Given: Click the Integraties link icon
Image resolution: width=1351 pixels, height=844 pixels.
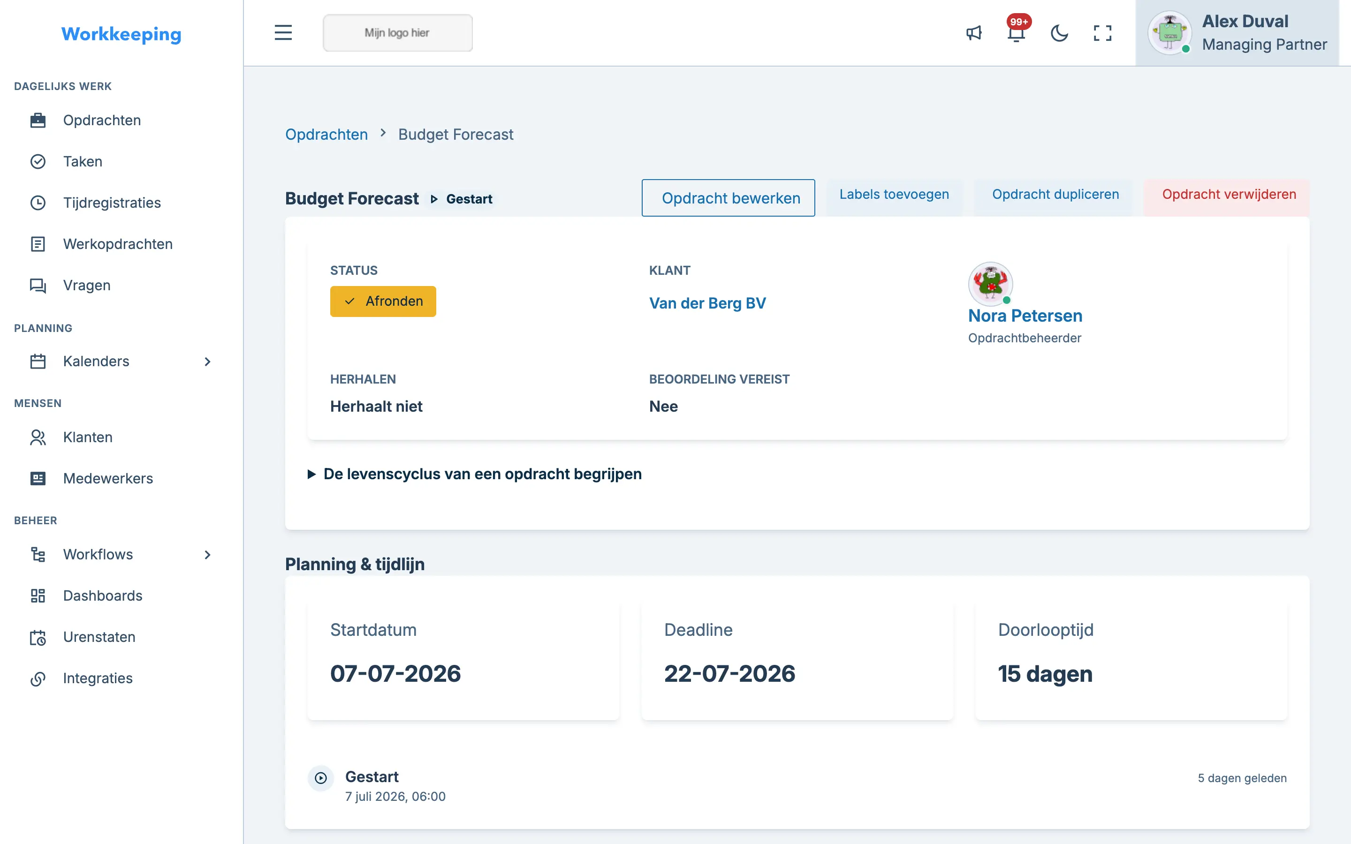Looking at the screenshot, I should coord(38,678).
